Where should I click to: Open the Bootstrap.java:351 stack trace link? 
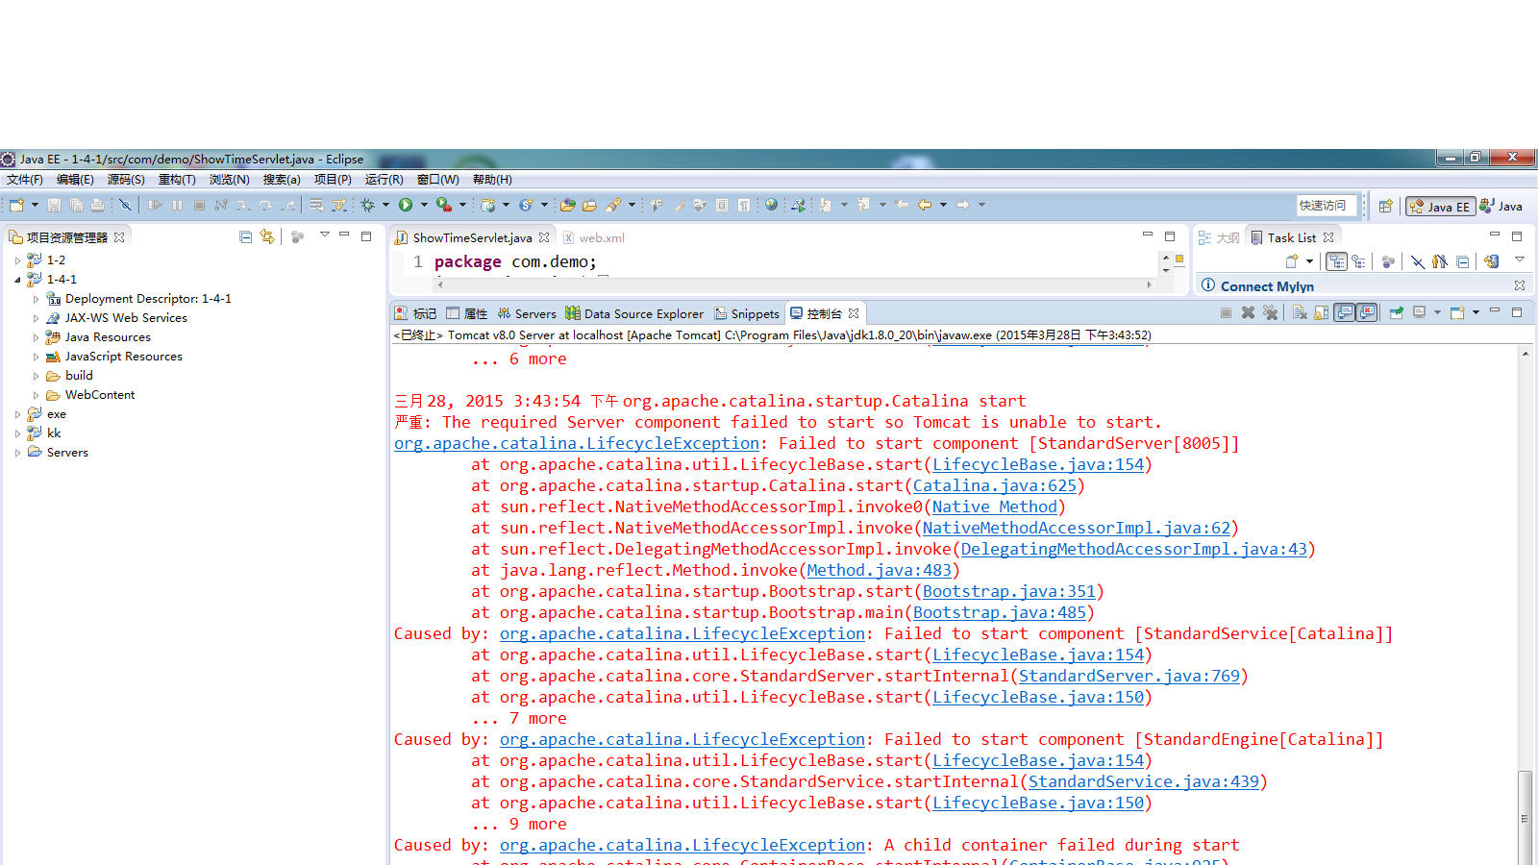pyautogui.click(x=1009, y=591)
